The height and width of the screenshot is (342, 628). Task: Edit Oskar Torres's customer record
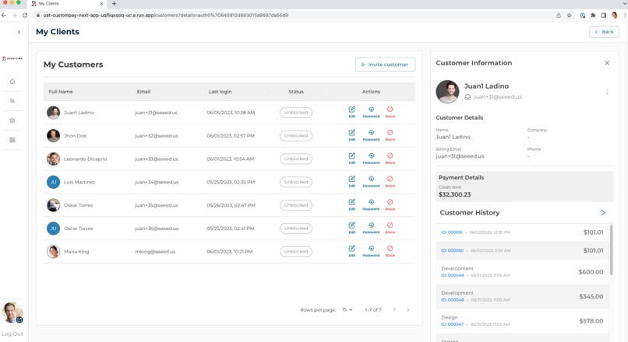tap(351, 204)
